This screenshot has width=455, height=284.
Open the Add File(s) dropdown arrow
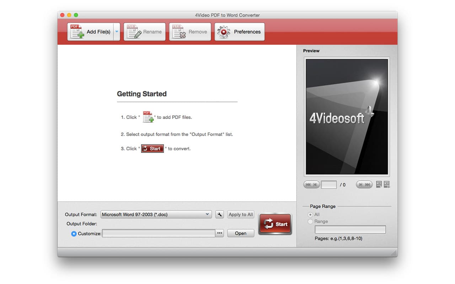(117, 32)
